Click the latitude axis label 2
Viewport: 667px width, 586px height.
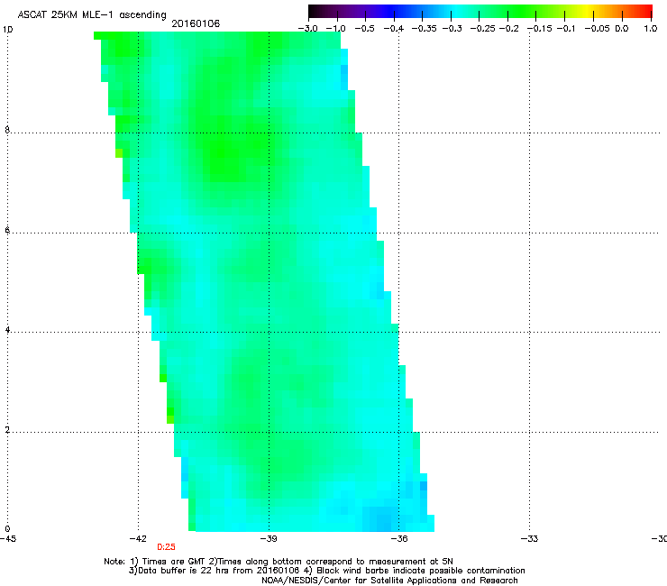coord(7,430)
